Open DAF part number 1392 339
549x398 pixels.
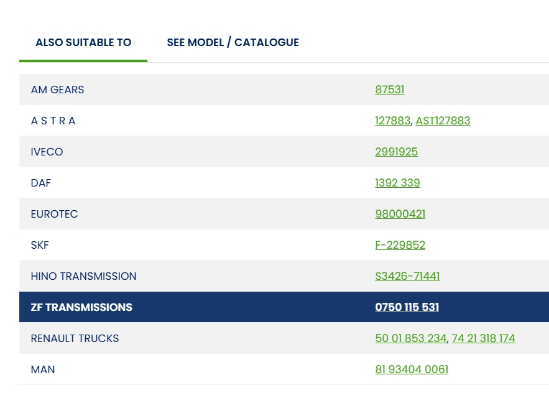click(397, 183)
